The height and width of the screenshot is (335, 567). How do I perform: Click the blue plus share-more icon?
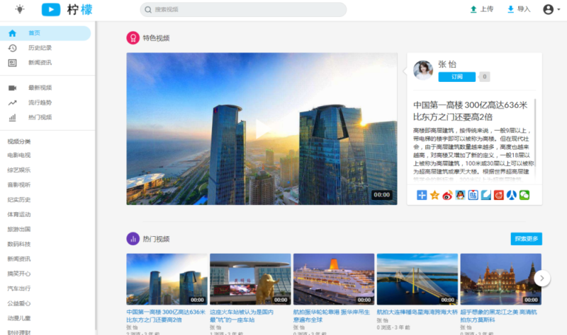[x=422, y=195]
